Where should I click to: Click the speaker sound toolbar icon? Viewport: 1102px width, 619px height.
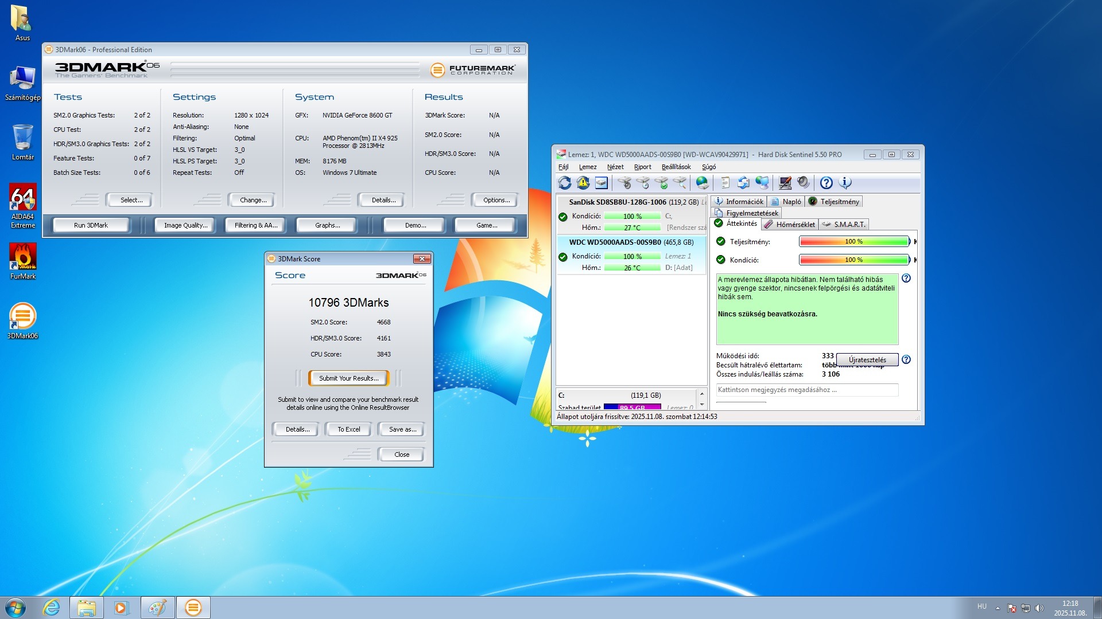point(804,183)
